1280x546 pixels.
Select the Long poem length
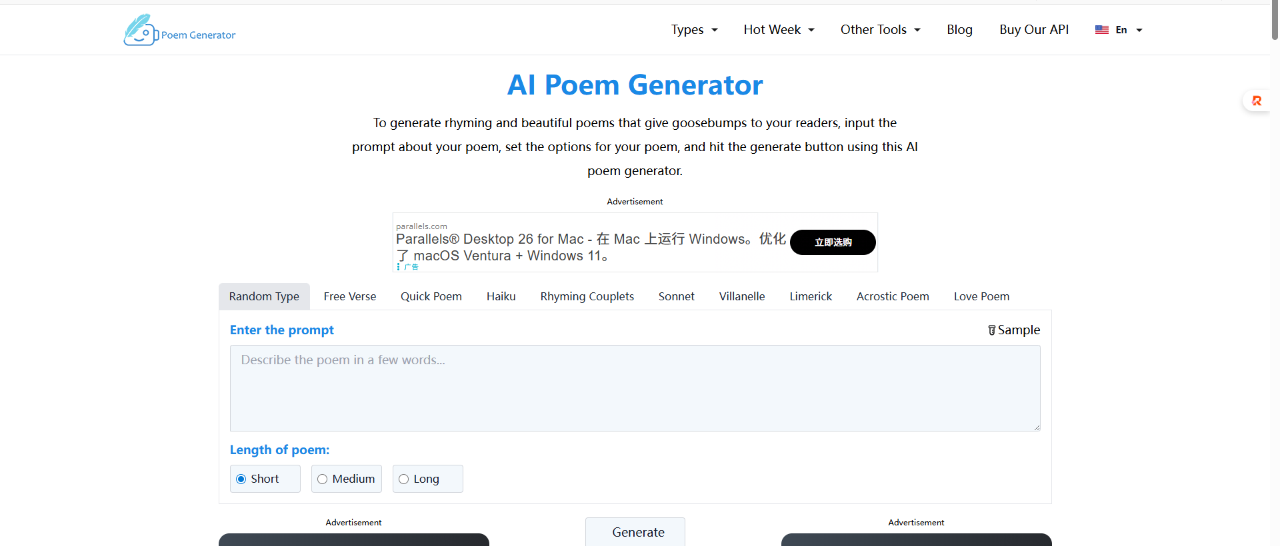(x=404, y=479)
